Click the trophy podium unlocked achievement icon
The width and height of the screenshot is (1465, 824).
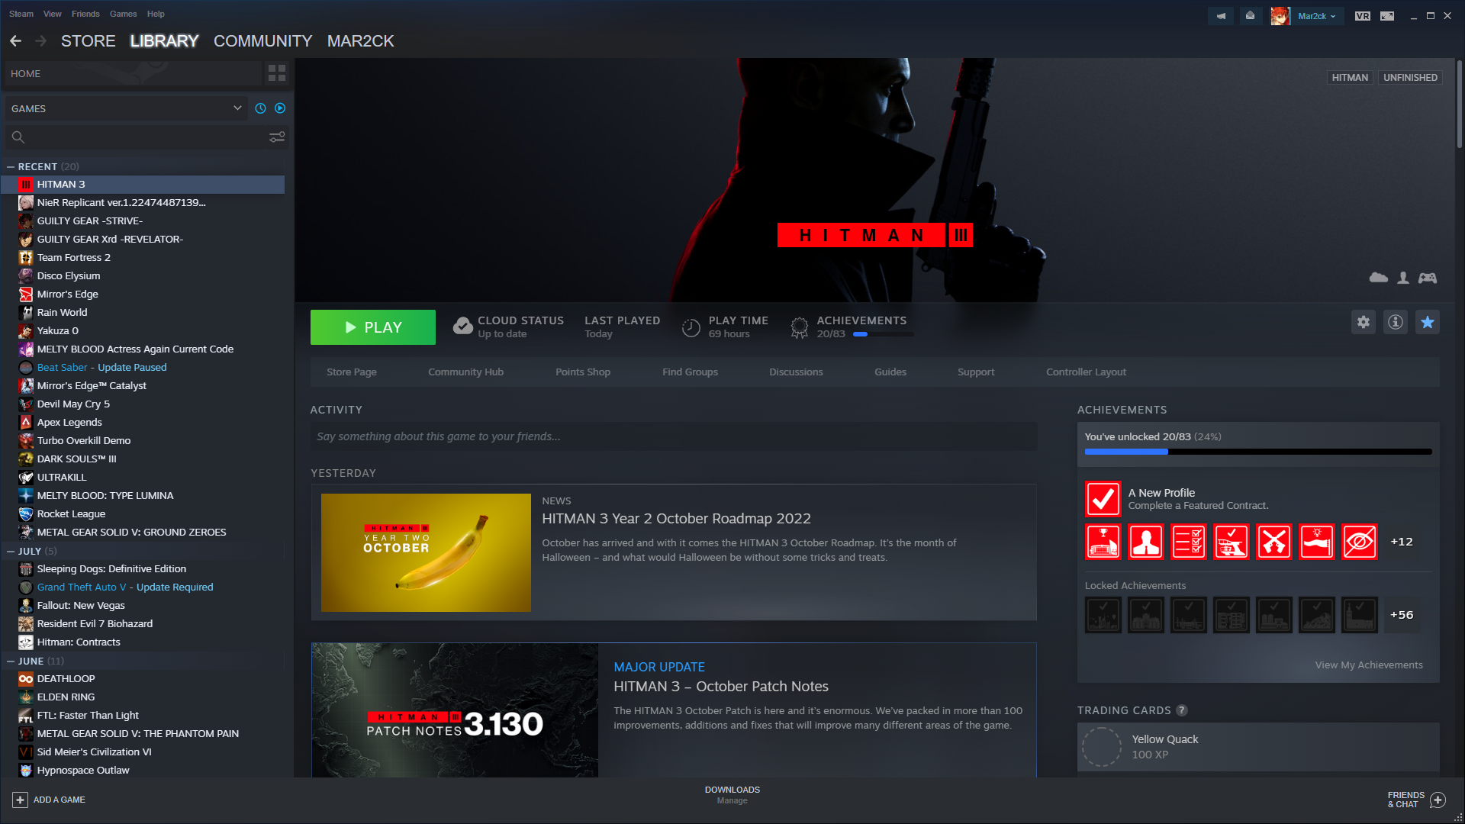point(1103,542)
